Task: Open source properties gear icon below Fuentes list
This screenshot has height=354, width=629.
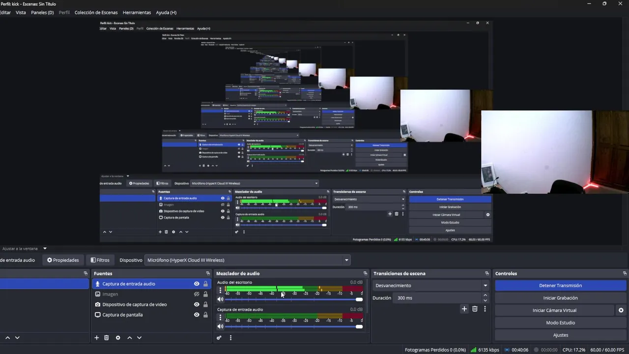Action: [x=118, y=338]
